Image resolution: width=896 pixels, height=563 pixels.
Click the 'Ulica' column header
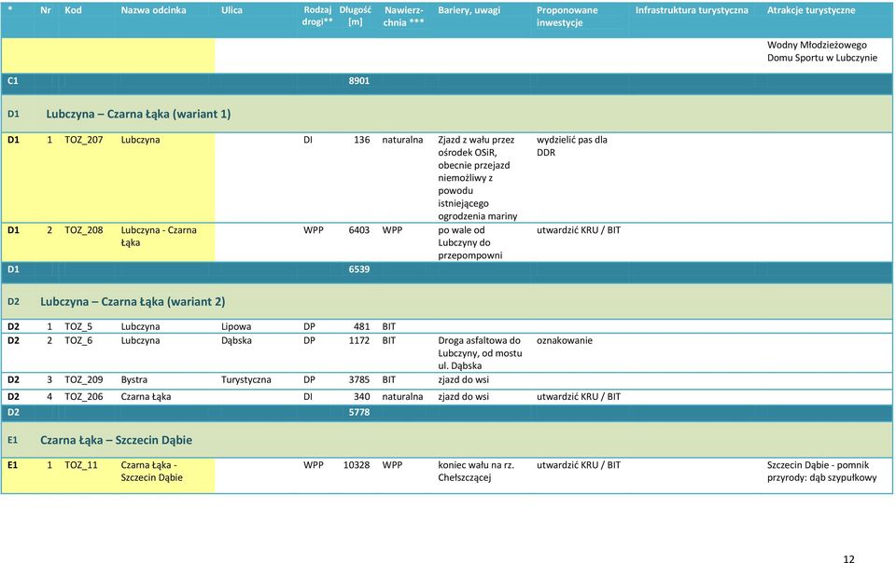pyautogui.click(x=231, y=10)
